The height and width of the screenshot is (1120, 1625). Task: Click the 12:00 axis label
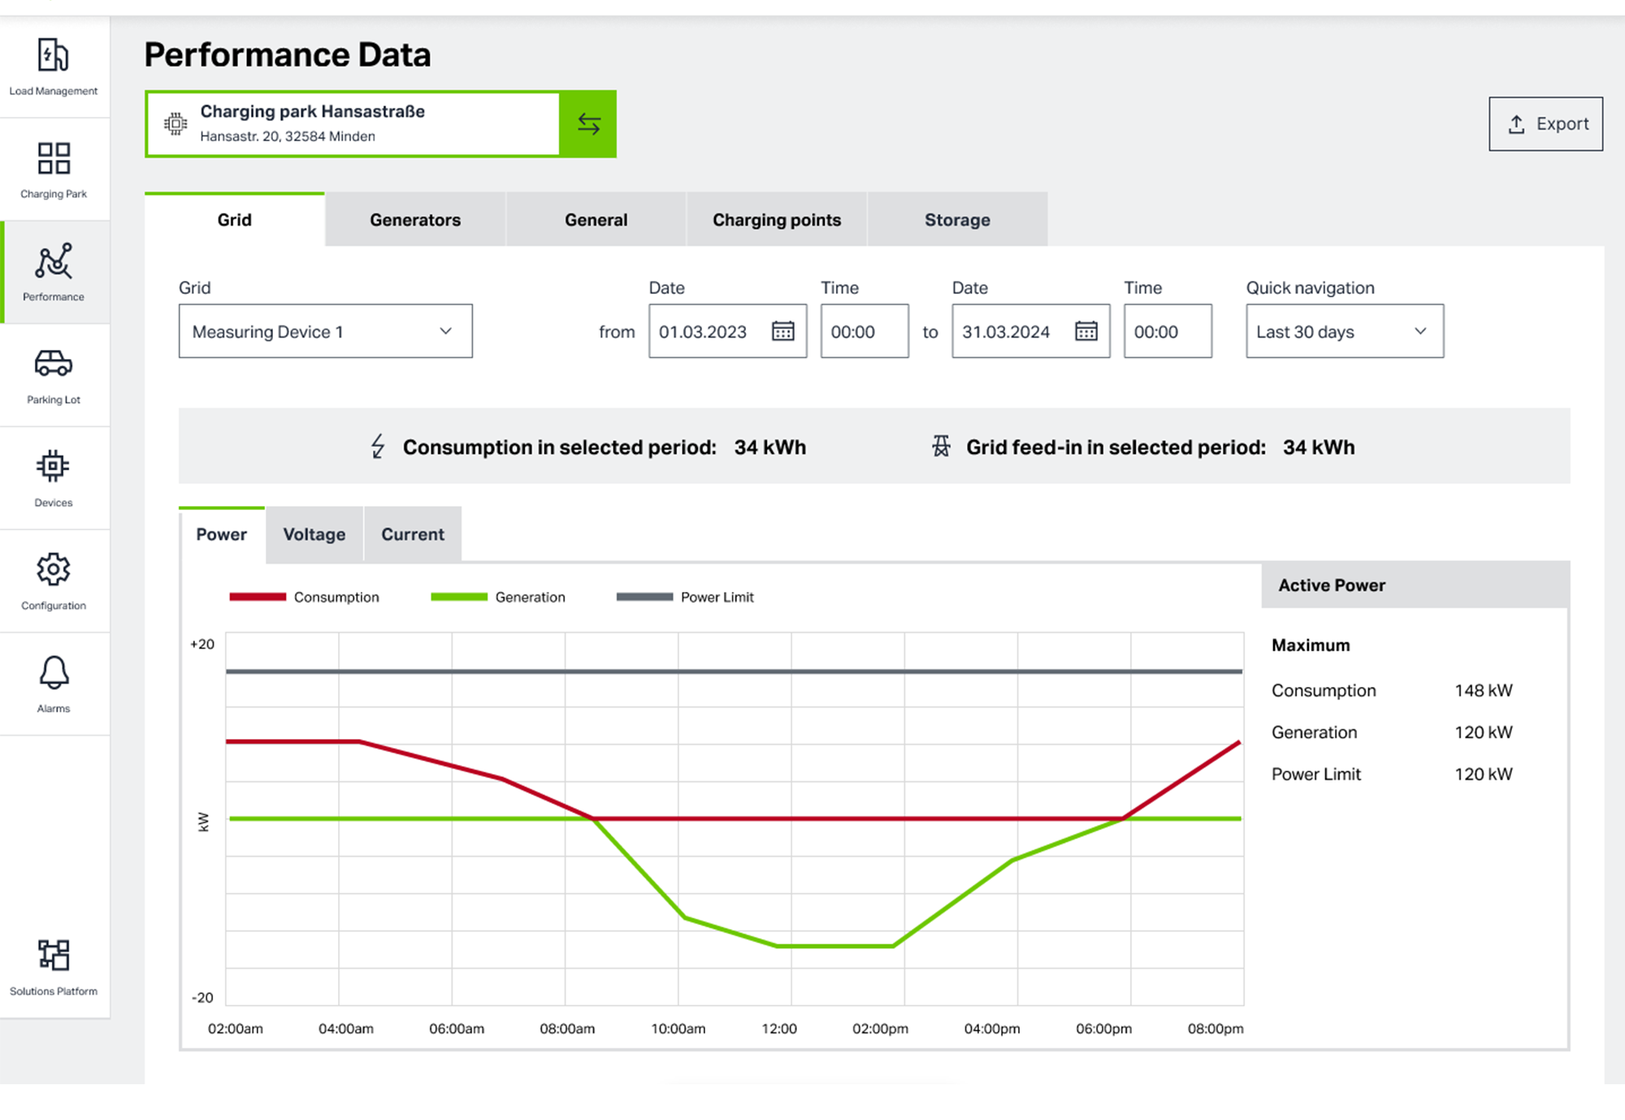(779, 1028)
